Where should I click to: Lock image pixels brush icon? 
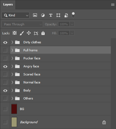pos(22,33)
